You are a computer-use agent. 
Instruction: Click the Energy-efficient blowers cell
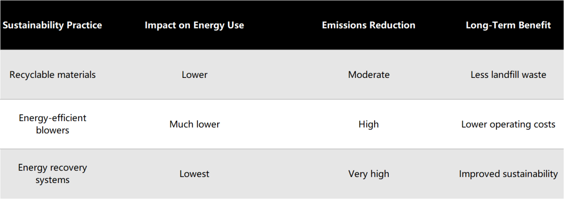[x=53, y=124]
